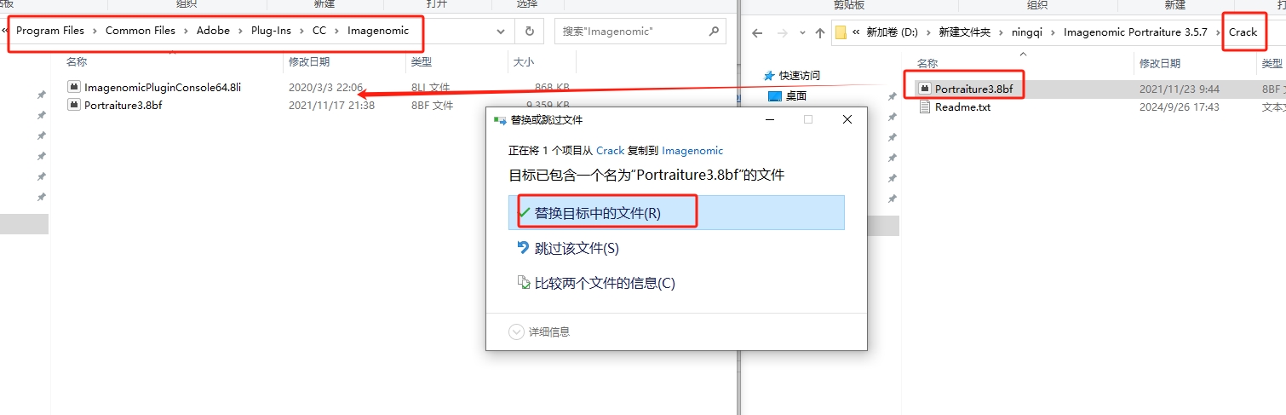This screenshot has height=415, width=1286.
Task: Go up one folder level in Crack window
Action: tap(819, 32)
